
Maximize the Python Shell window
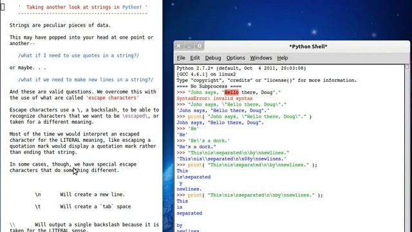pyautogui.click(x=199, y=46)
